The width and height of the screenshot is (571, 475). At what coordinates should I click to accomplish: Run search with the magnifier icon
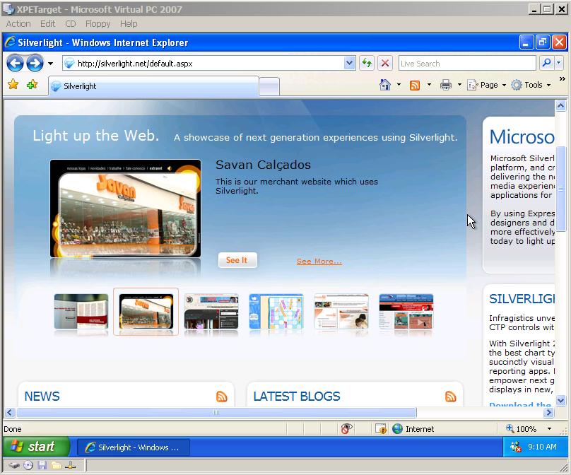546,63
